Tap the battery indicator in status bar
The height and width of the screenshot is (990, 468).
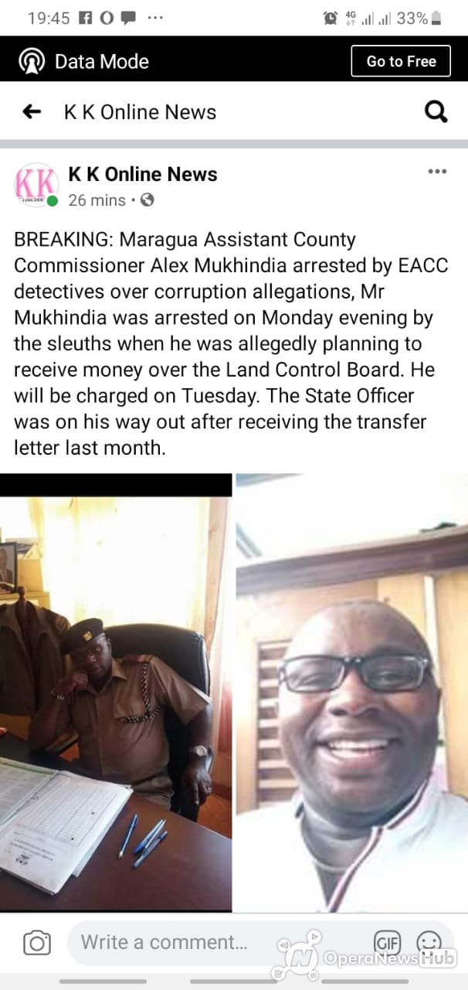click(x=436, y=18)
